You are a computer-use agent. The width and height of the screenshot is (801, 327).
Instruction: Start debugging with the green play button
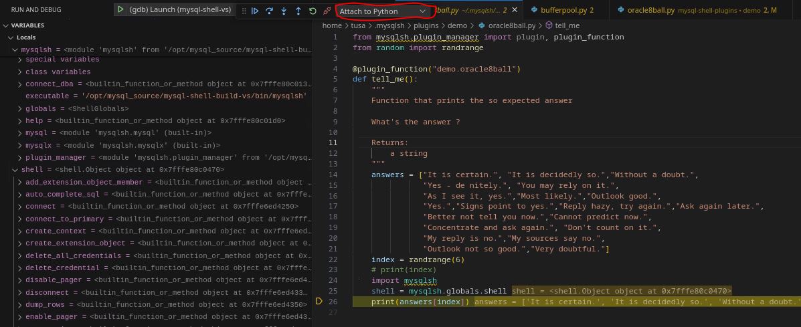coord(120,10)
